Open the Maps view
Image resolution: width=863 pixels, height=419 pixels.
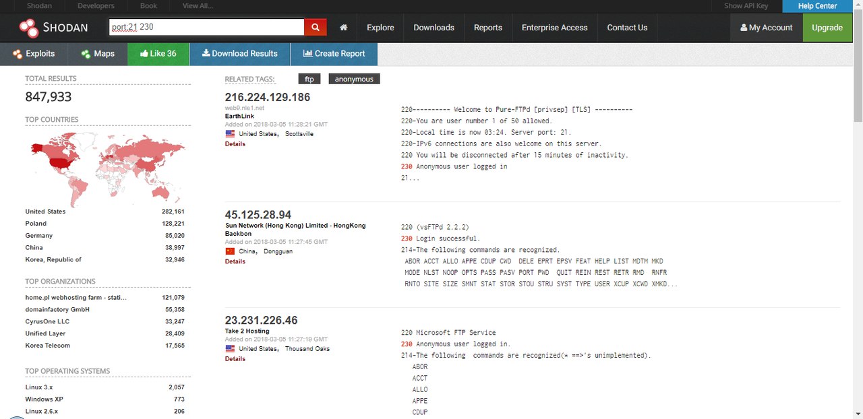pos(98,54)
